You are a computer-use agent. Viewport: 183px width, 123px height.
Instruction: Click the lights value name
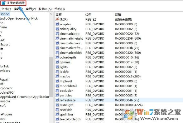point(64,67)
